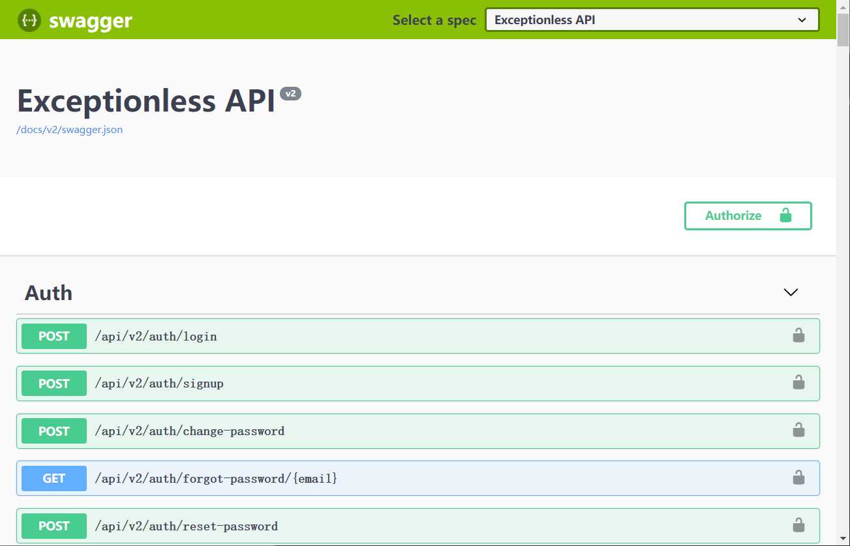Click the Exceptionless API page title
The image size is (850, 546).
point(146,100)
